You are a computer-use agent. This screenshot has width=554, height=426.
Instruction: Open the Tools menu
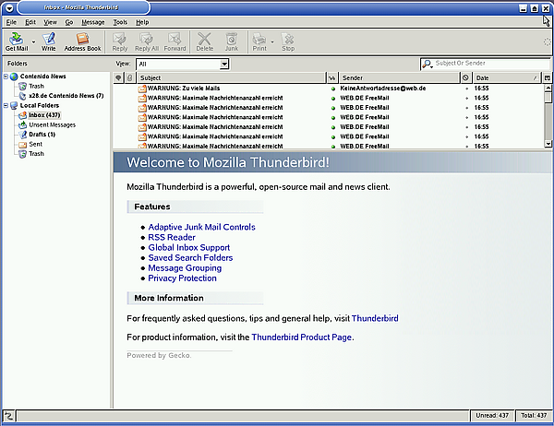click(x=120, y=21)
